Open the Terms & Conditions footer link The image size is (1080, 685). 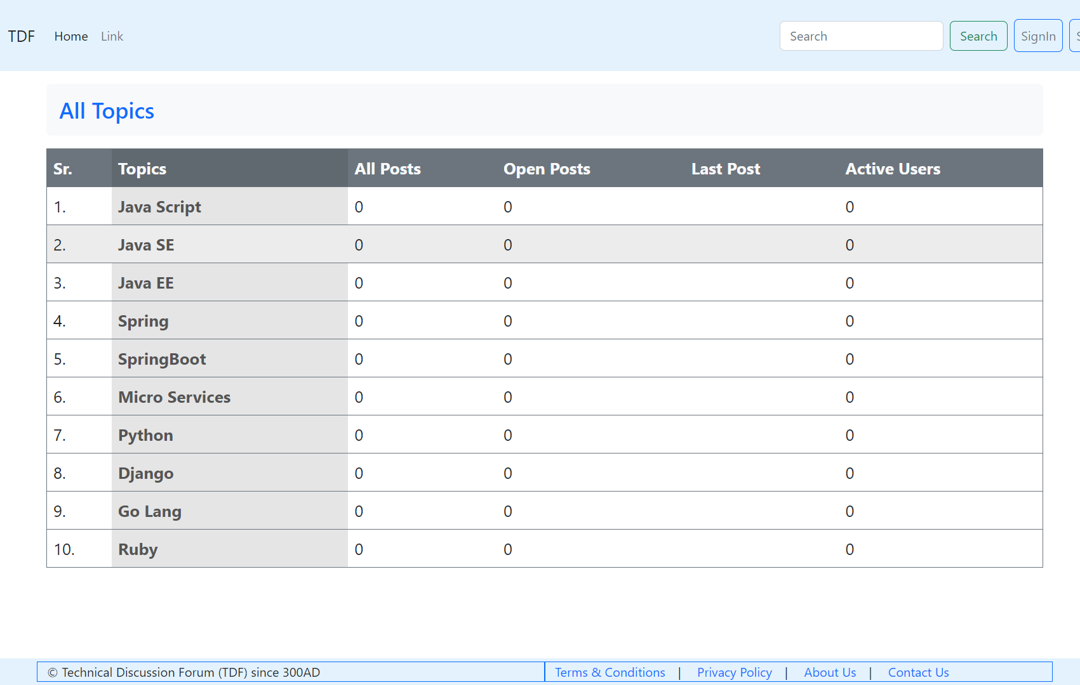tap(610, 672)
